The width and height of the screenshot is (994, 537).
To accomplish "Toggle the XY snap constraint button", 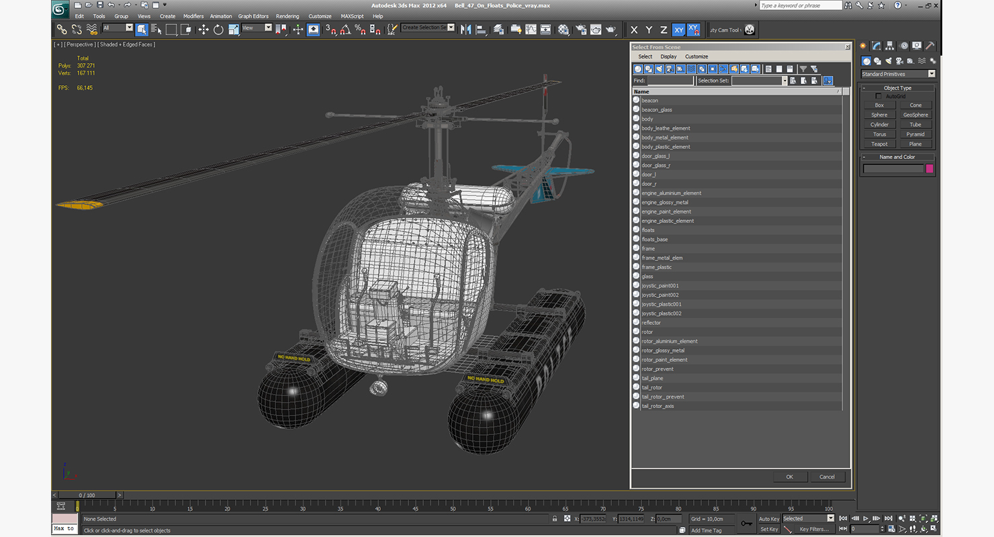I will click(694, 30).
